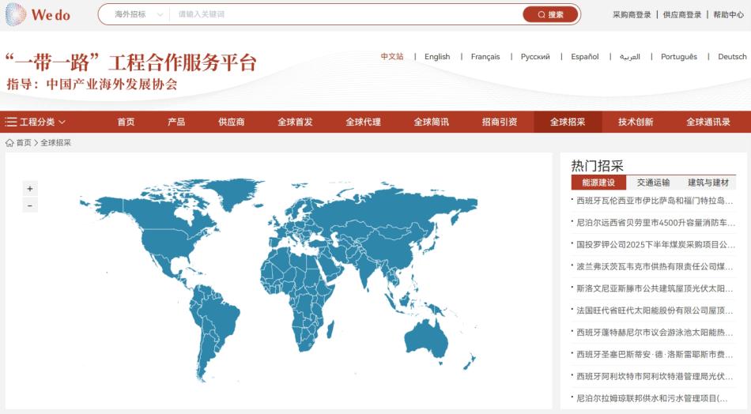The image size is (751, 414).
Task: Click 全球招采 breadcrumb text
Action: coord(55,143)
